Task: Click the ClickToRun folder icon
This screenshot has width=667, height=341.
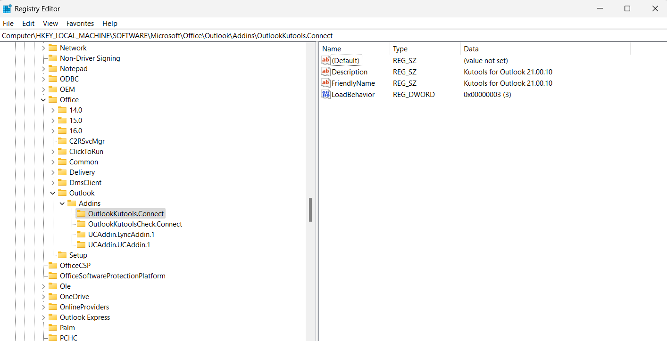Action: pyautogui.click(x=62, y=151)
